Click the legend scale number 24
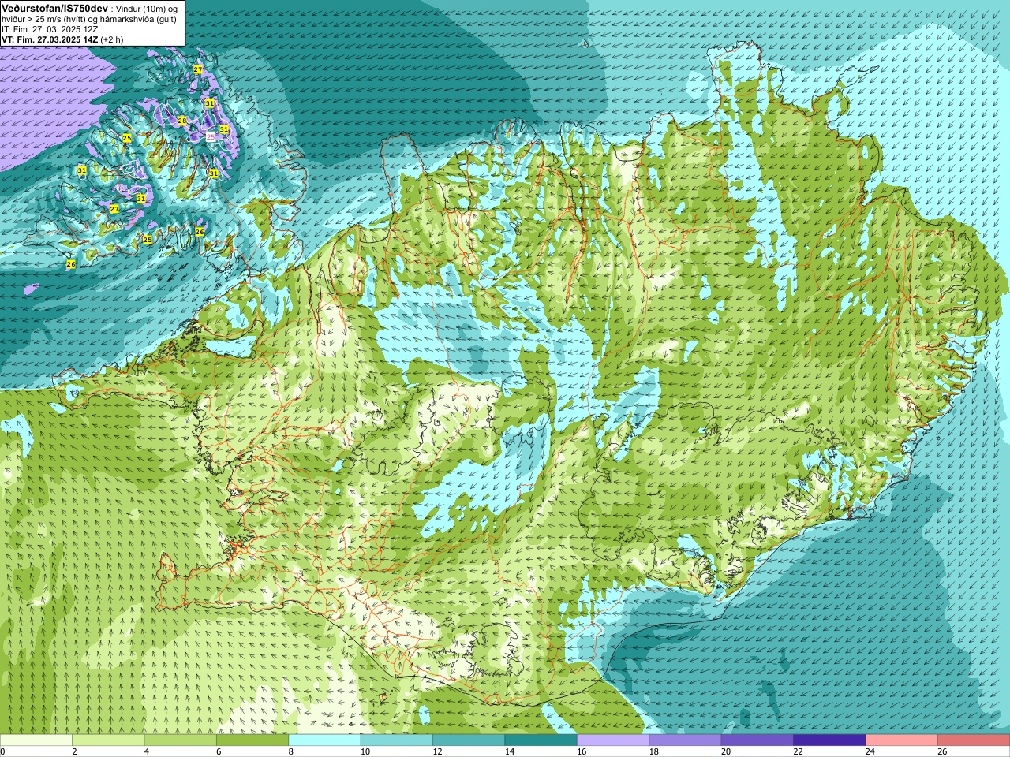The height and width of the screenshot is (757, 1010). 870,751
